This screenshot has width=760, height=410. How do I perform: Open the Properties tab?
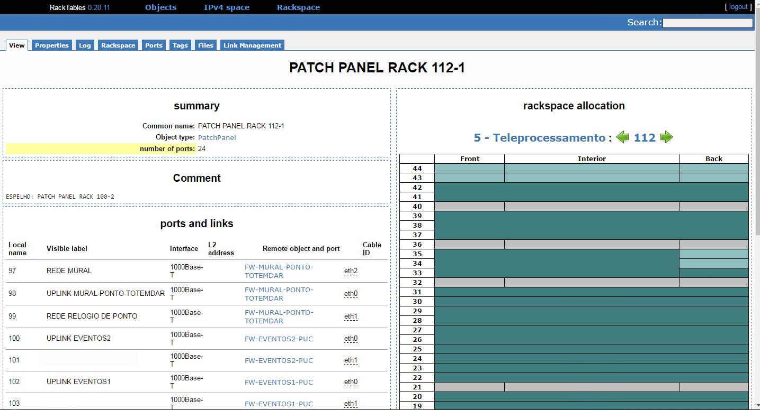tap(52, 45)
